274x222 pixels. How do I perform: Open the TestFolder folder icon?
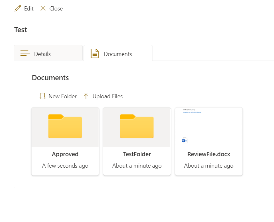[x=137, y=126]
